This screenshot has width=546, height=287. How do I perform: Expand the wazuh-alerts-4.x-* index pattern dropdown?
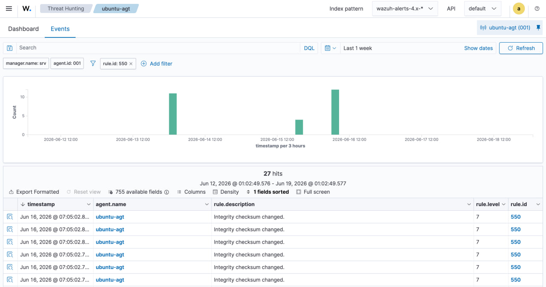point(405,9)
